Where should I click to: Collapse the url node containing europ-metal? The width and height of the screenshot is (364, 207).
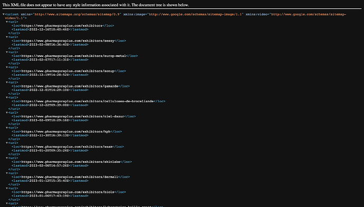point(7,52)
